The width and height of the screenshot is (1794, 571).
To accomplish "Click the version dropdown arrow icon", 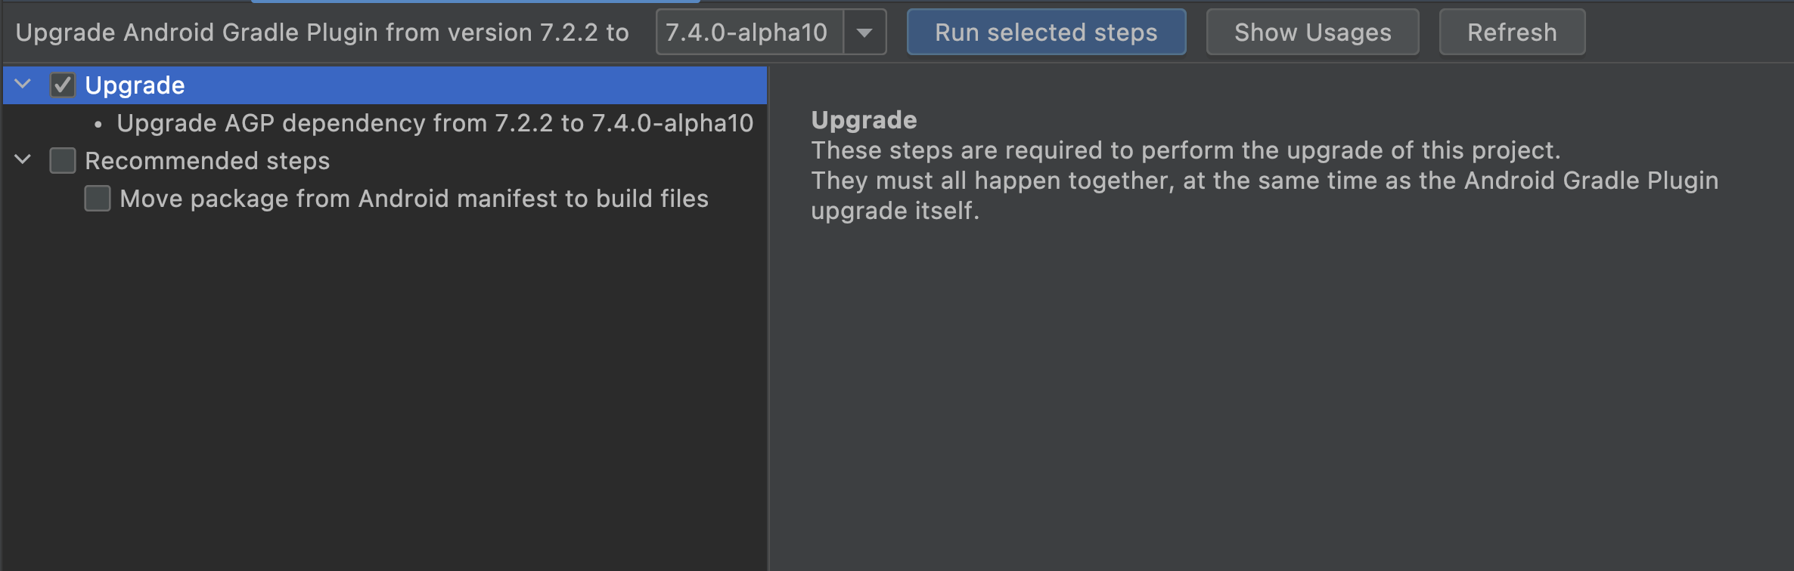I will (864, 32).
